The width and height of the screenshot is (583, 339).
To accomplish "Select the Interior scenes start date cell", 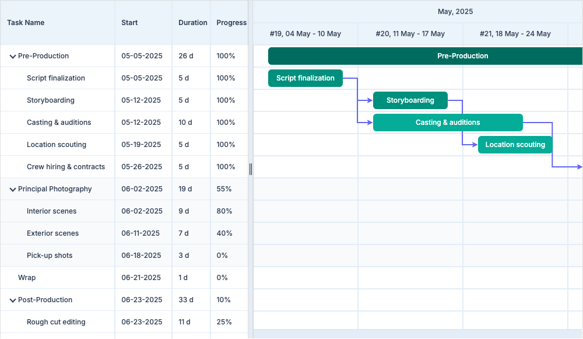I will 142,211.
